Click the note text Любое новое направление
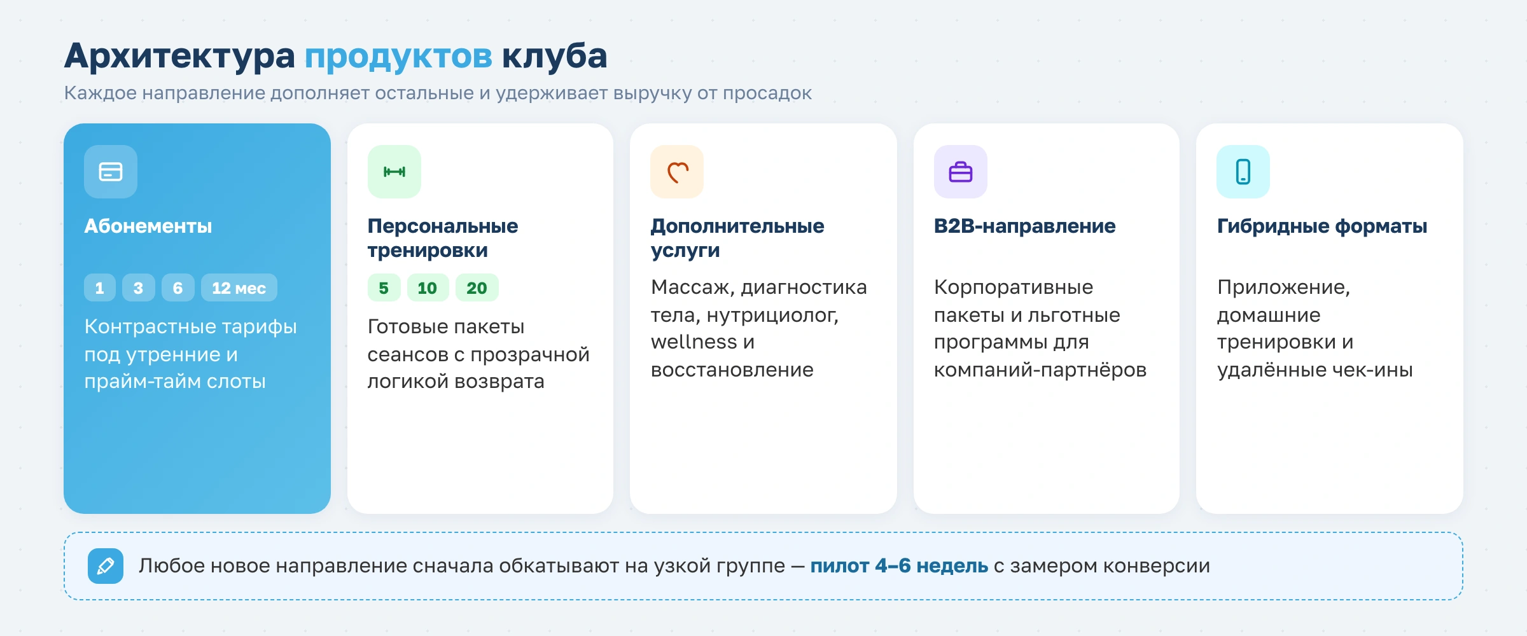This screenshot has height=636, width=1527. [x=674, y=565]
